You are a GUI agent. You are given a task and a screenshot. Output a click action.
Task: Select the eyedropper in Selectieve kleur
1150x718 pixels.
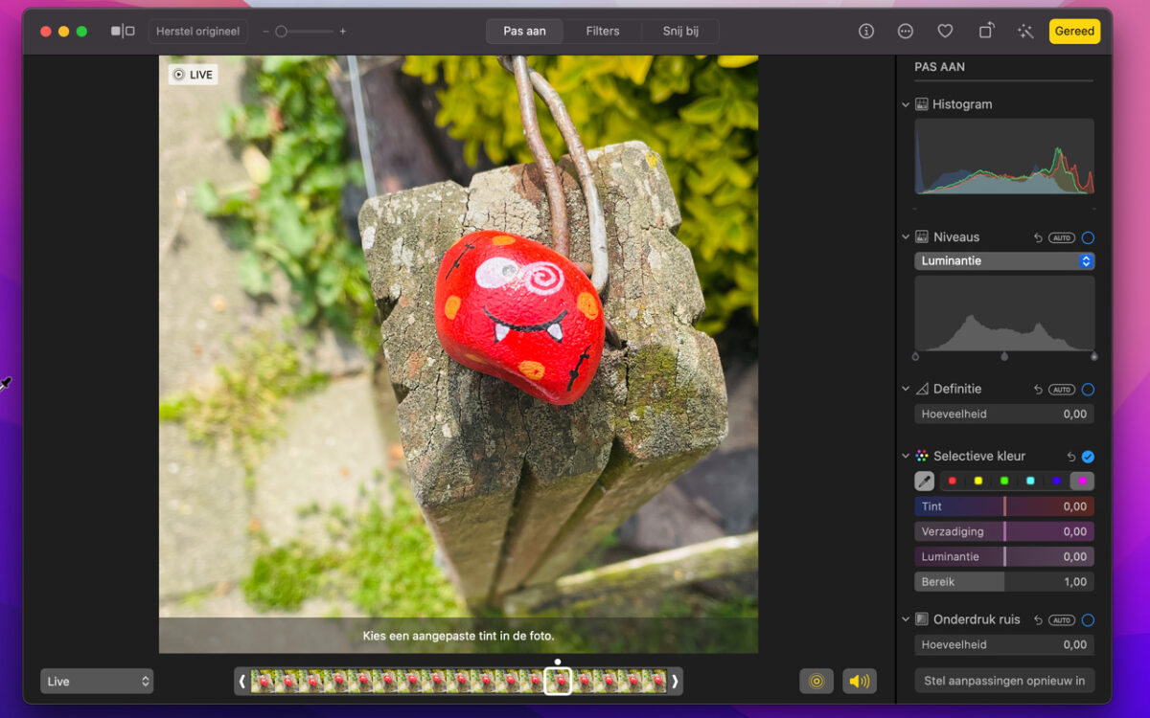(924, 482)
